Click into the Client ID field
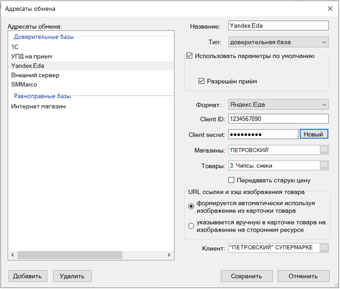340x289 pixels. [x=278, y=119]
